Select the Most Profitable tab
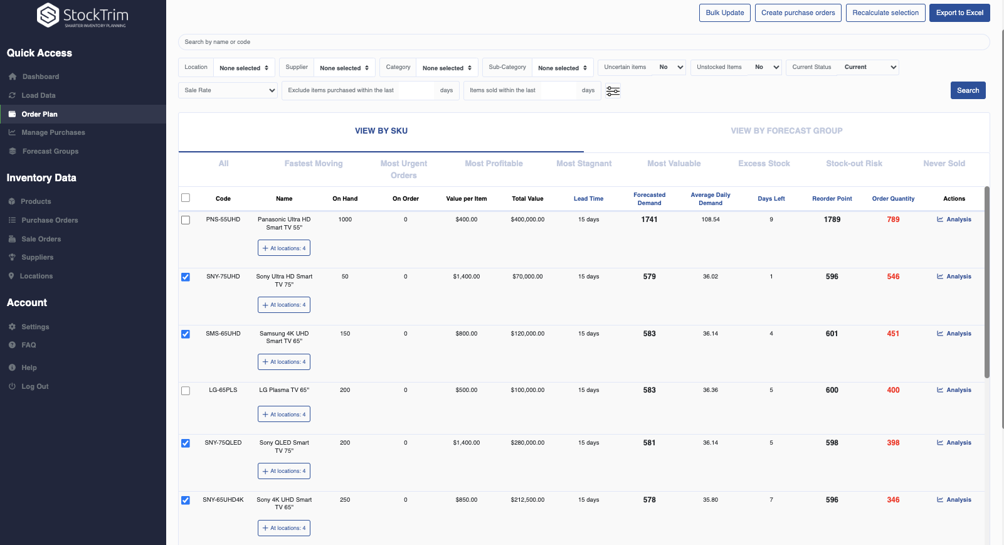The height and width of the screenshot is (545, 1004). coord(494,164)
